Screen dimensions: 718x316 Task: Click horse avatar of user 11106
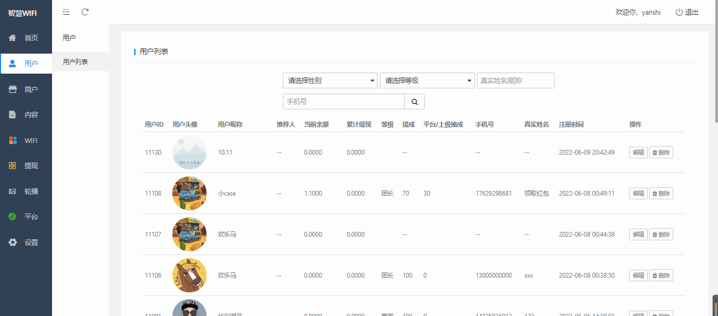(189, 276)
